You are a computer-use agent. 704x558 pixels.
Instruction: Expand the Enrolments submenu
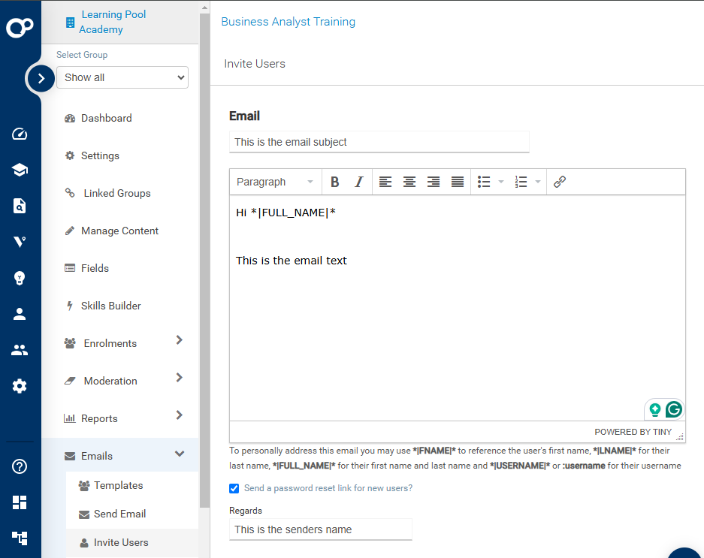coord(179,341)
